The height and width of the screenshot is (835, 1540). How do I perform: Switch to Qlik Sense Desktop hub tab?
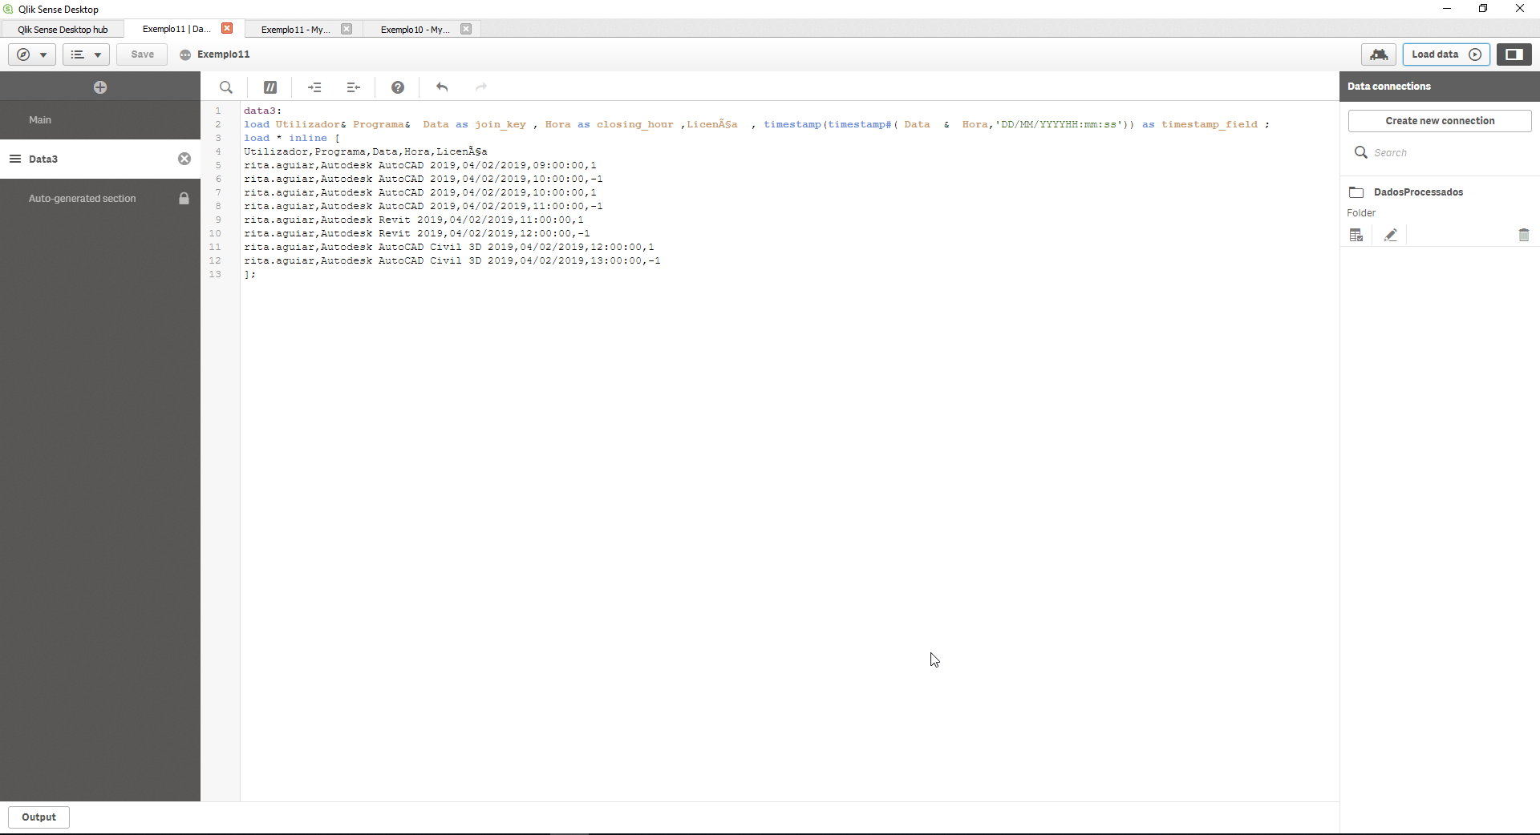coord(63,30)
